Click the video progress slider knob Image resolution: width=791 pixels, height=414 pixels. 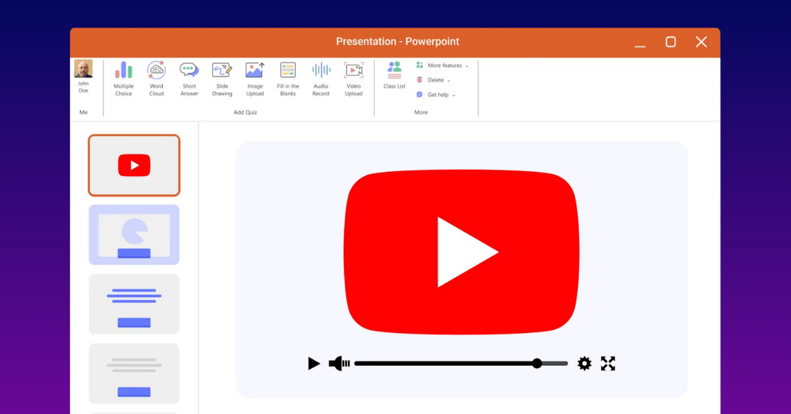click(537, 363)
